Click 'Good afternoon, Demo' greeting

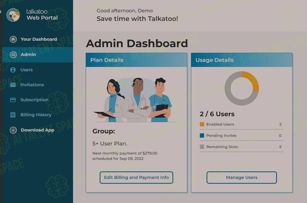click(x=125, y=11)
